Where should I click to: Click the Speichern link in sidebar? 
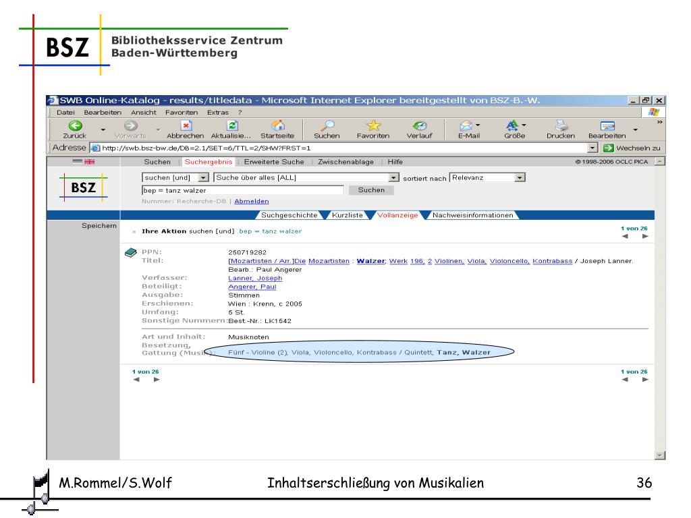click(x=99, y=225)
